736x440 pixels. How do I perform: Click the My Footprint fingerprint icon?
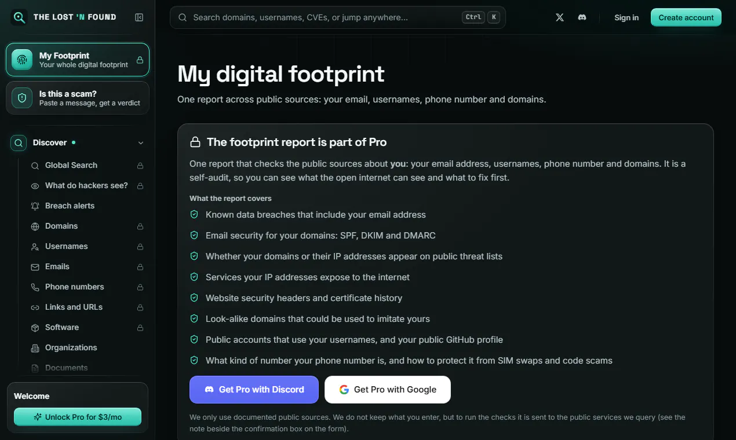pos(22,60)
